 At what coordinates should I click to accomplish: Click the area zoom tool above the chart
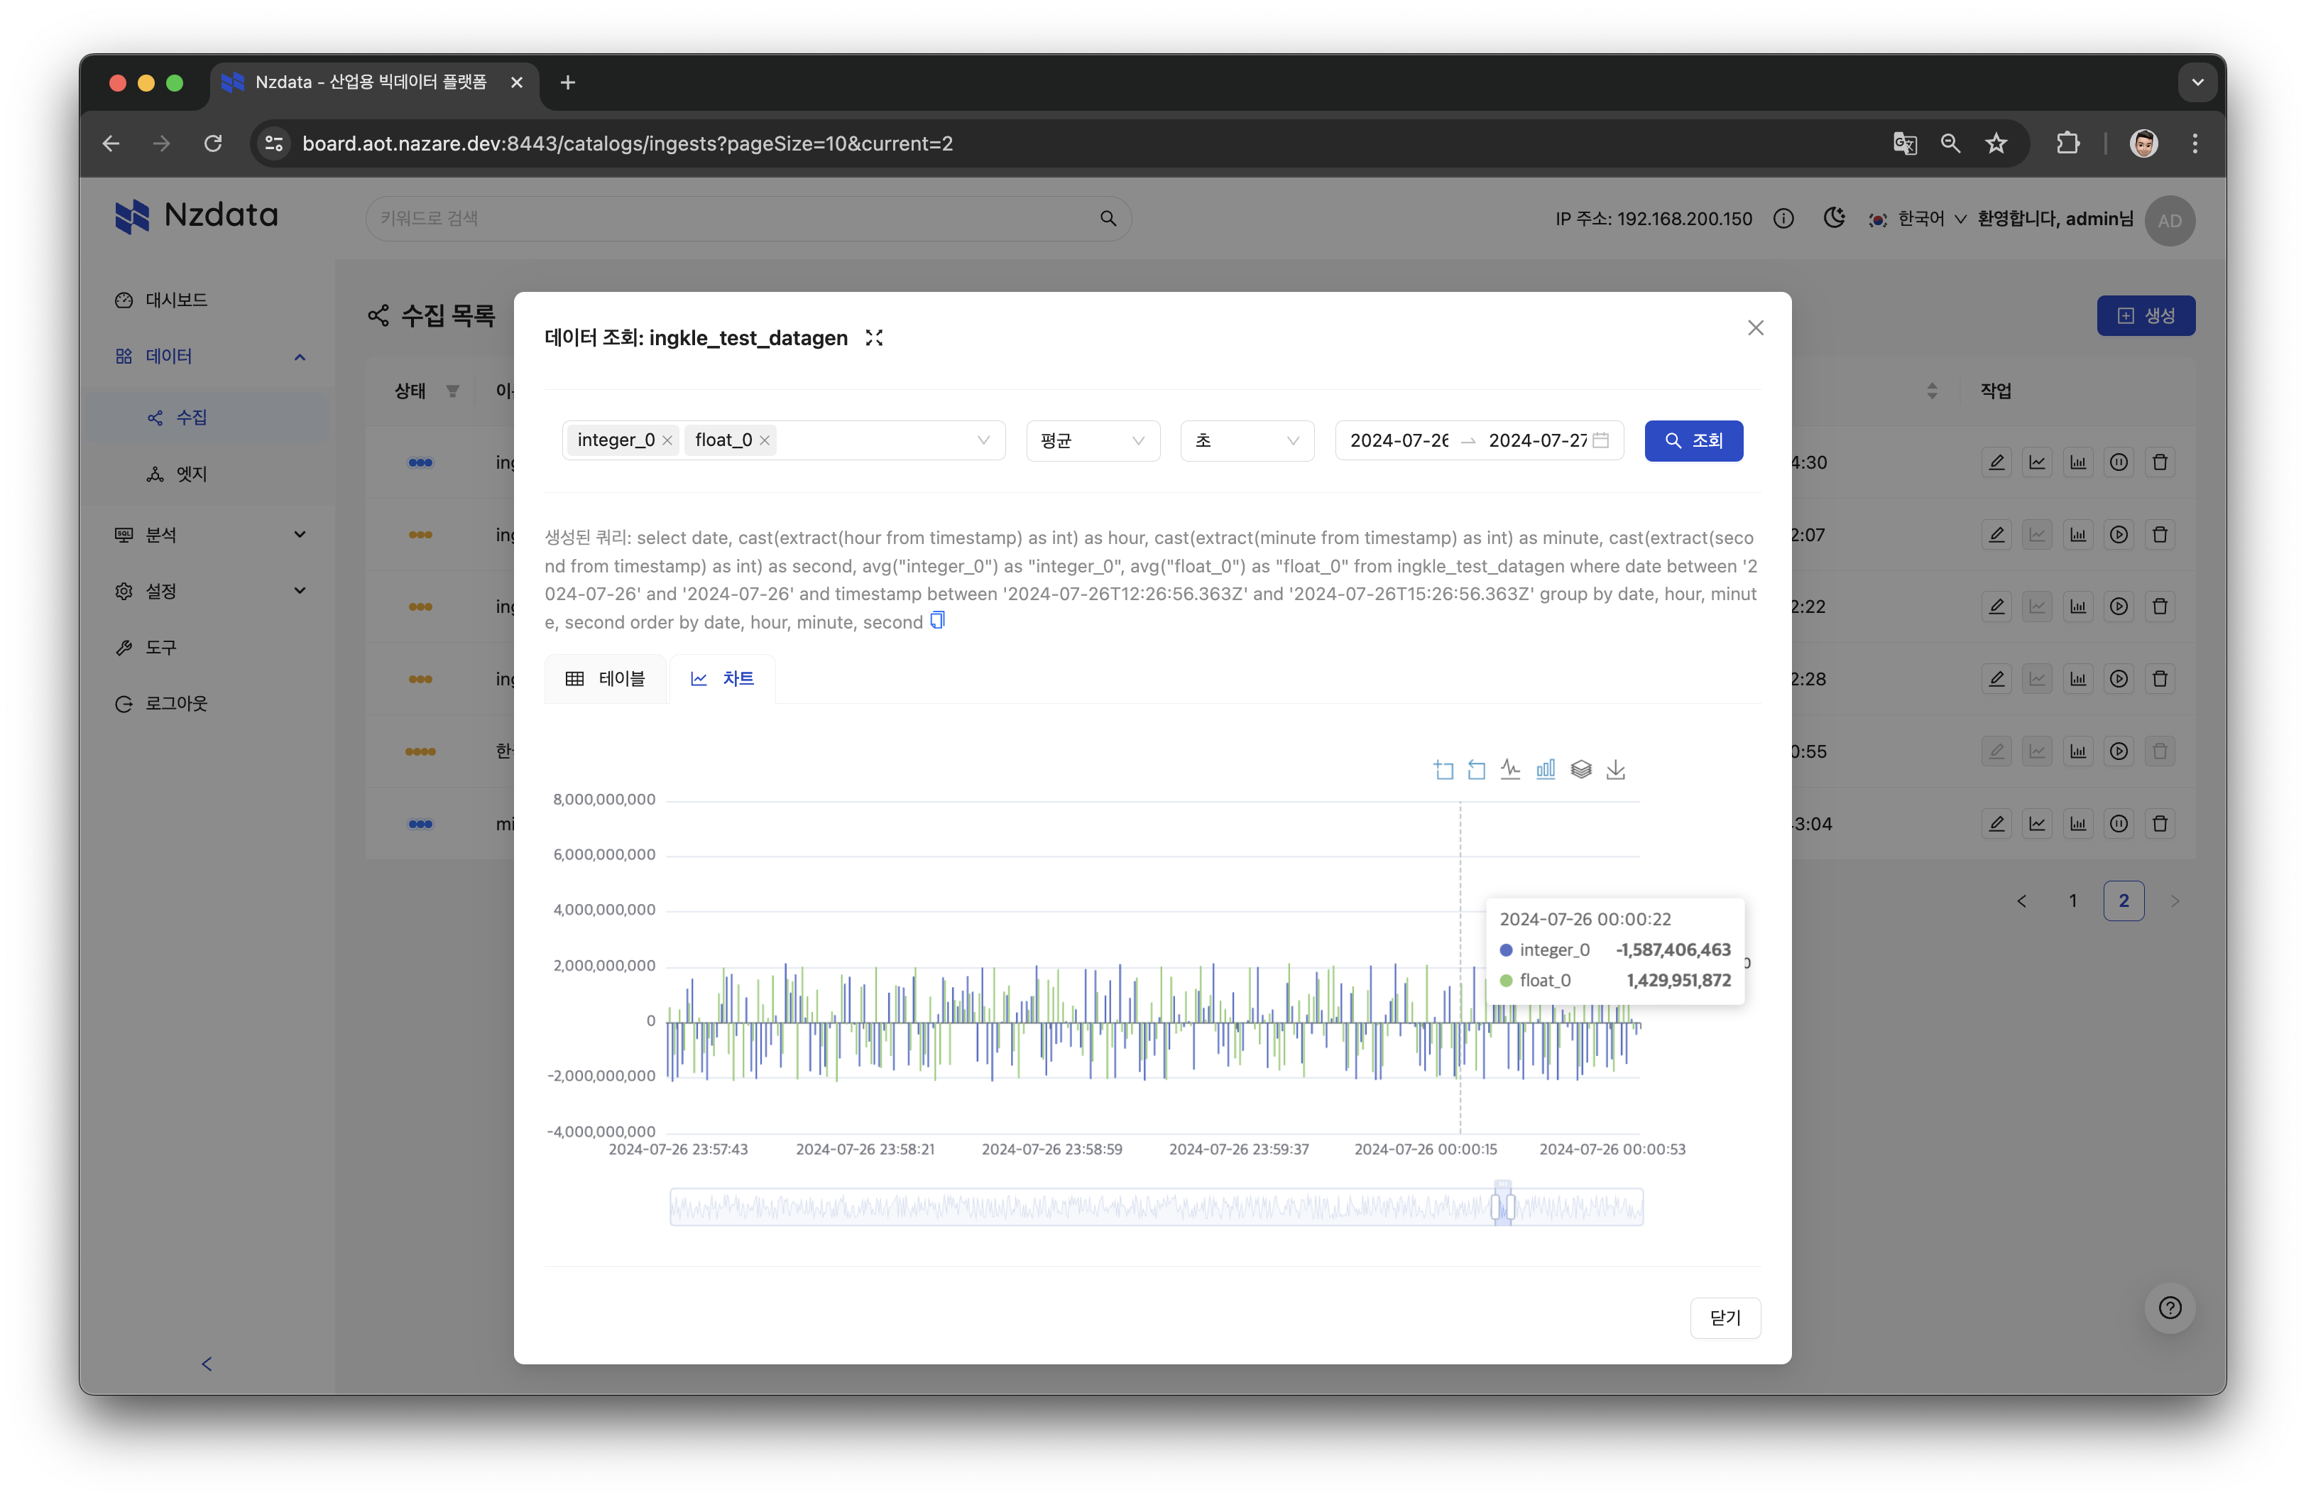(1443, 769)
